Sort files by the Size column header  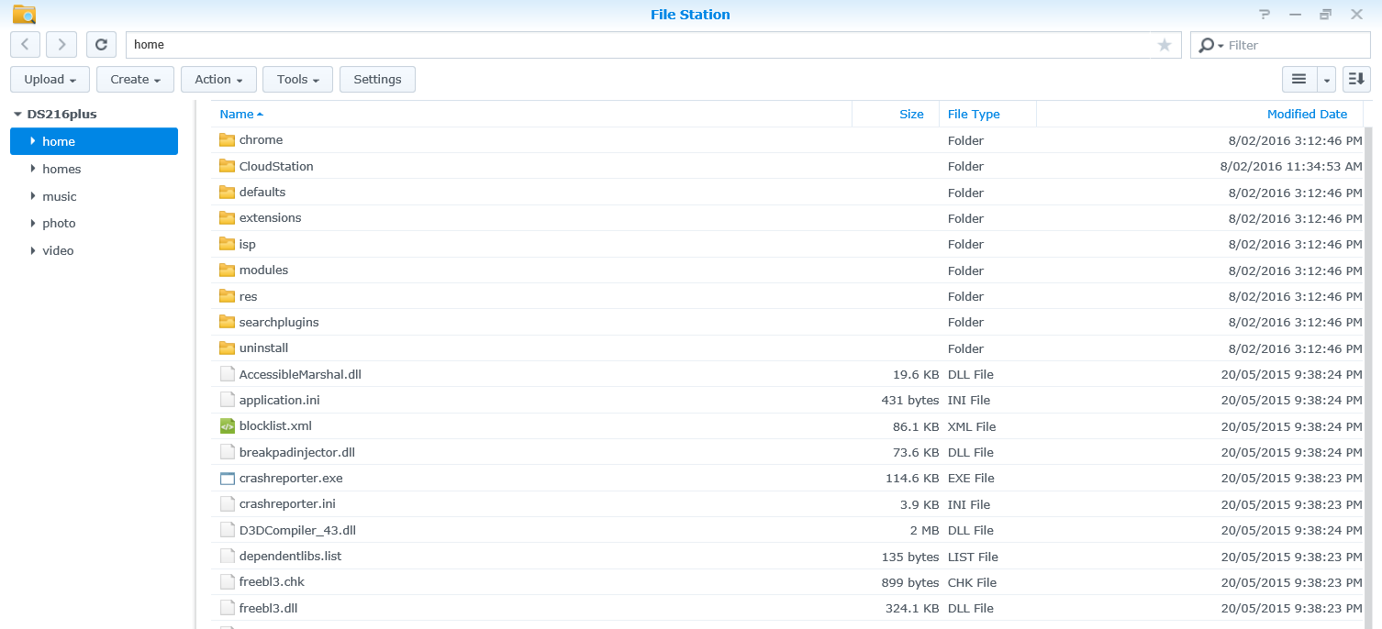click(x=911, y=114)
